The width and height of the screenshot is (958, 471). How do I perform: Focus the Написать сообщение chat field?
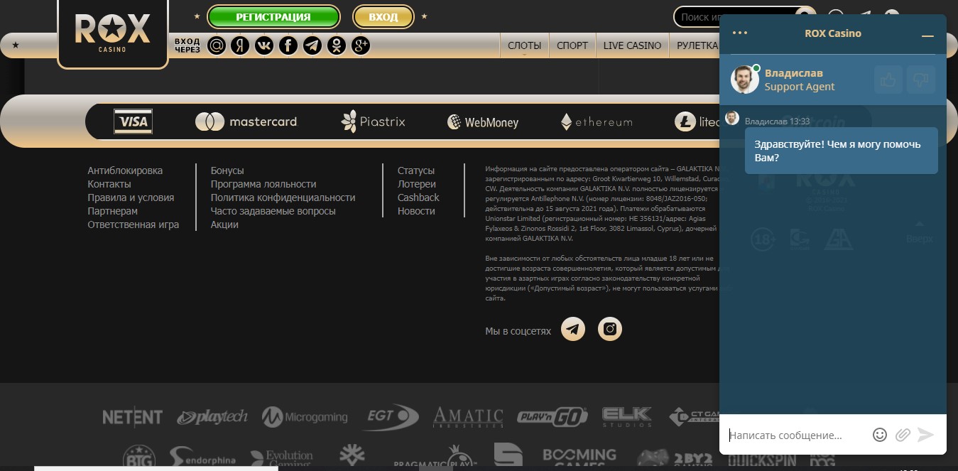[x=795, y=435]
